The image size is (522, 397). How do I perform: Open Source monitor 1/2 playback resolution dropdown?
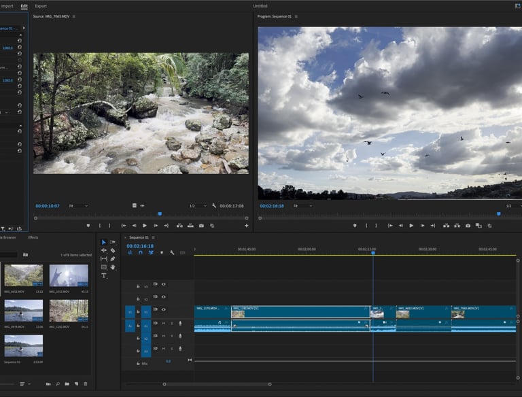197,205
